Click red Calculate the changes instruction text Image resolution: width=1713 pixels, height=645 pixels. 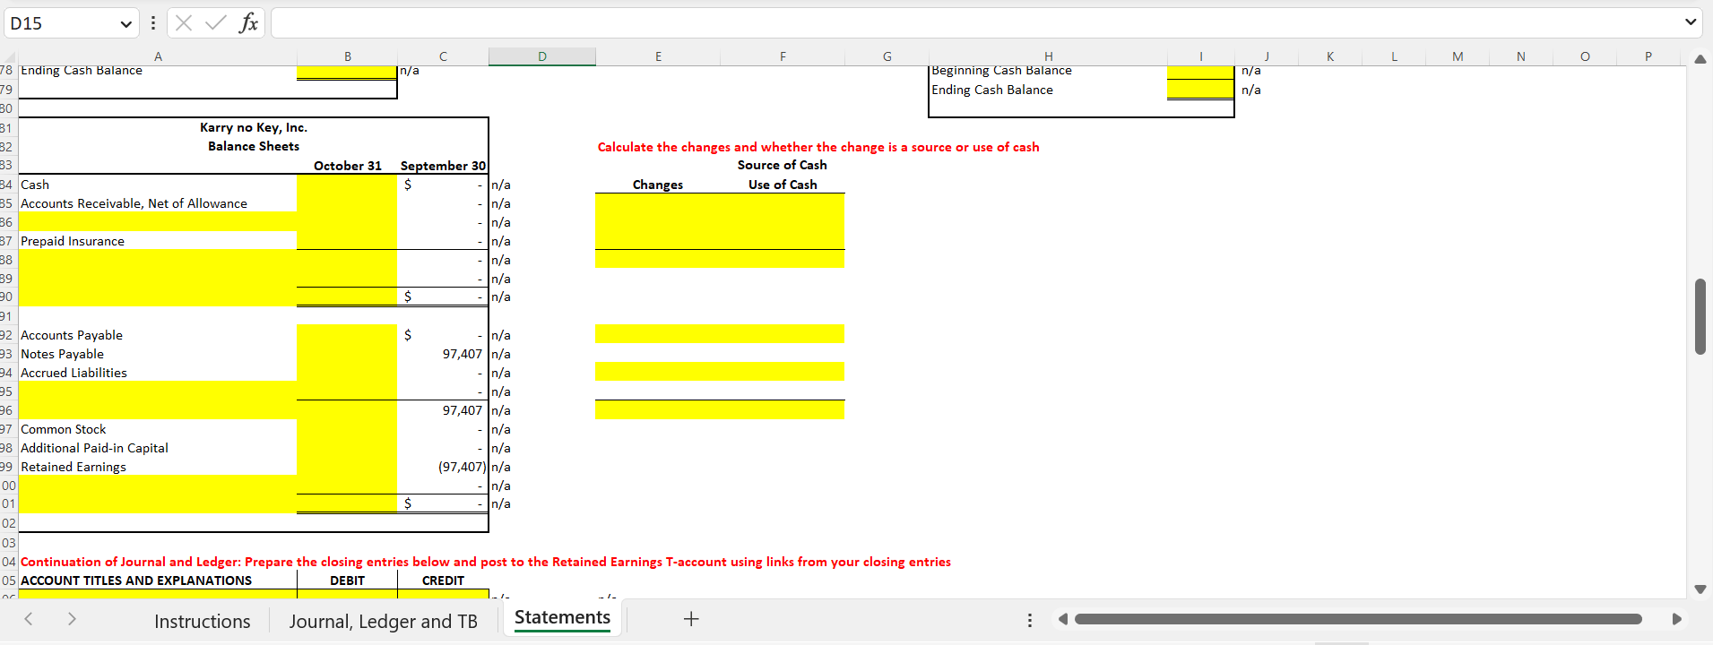coord(818,147)
